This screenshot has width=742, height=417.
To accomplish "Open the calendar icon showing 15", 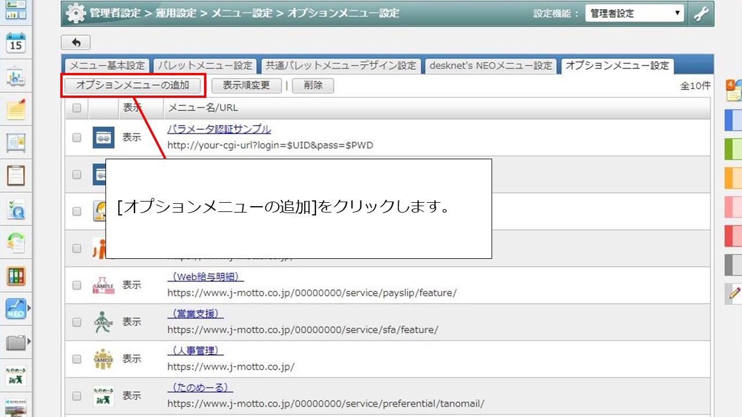I will [16, 43].
